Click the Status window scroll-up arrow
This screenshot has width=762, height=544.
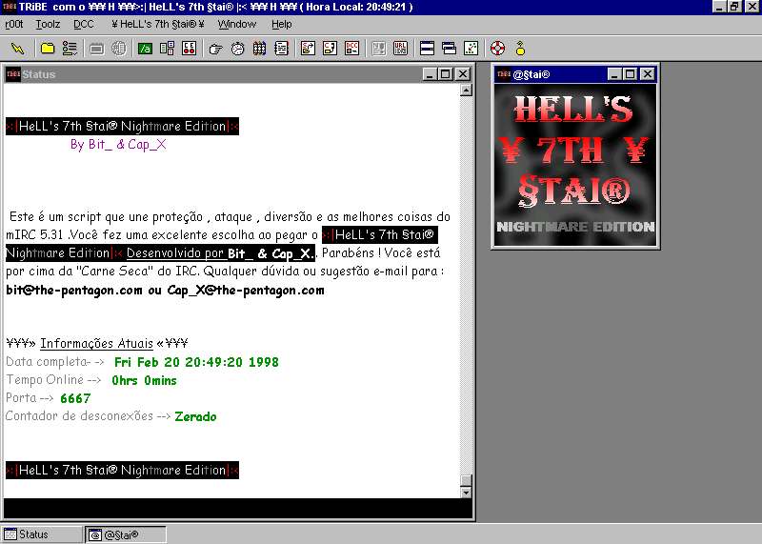[466, 91]
